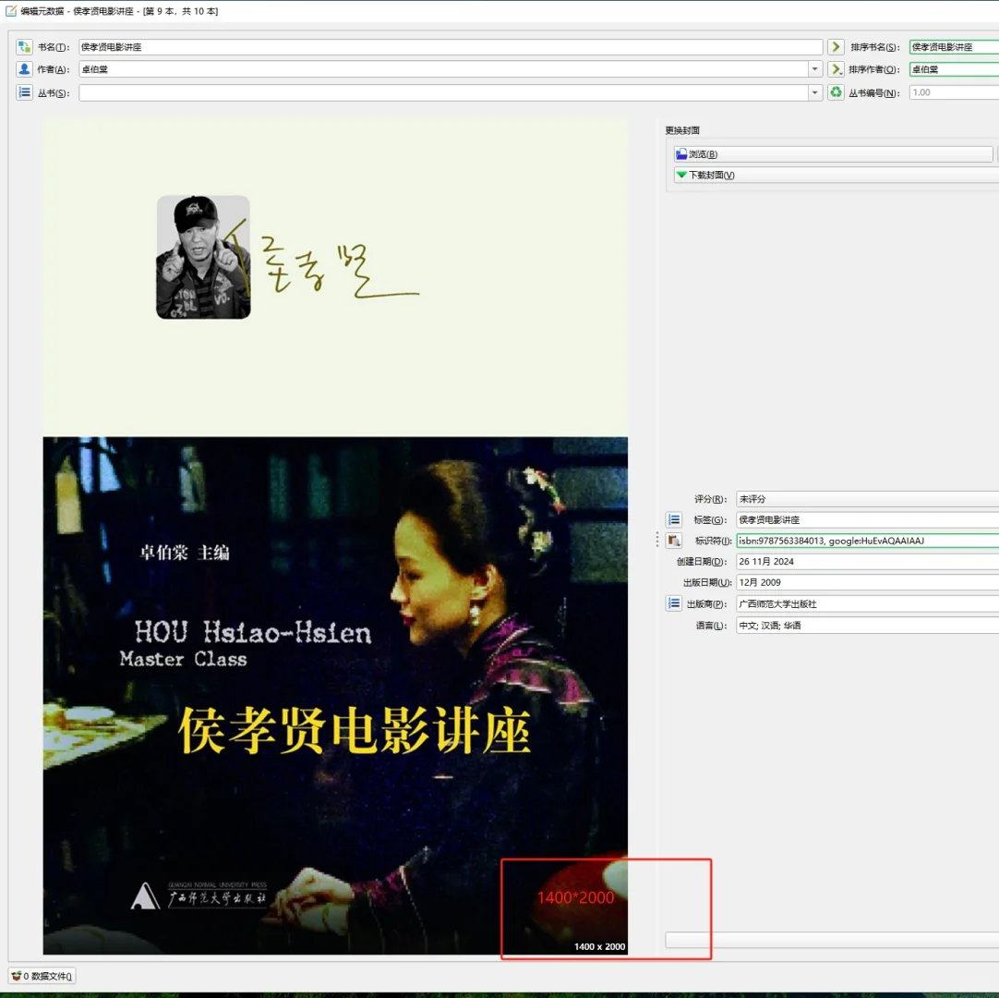Click the language field

click(x=867, y=625)
